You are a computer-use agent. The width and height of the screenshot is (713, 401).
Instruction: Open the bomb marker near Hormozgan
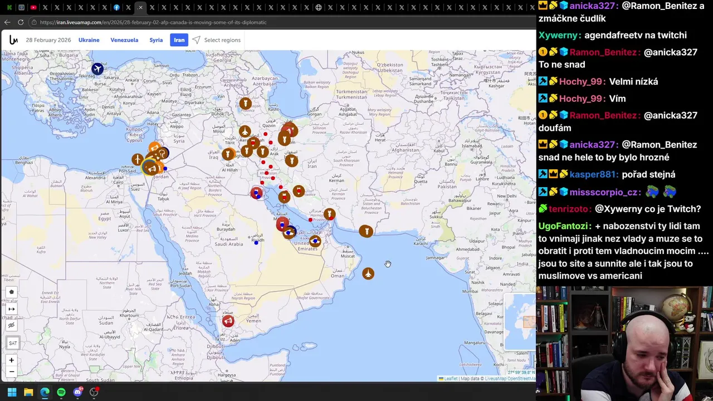tap(329, 214)
